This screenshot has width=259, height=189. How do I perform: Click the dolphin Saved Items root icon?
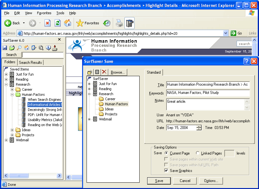click(x=6, y=69)
